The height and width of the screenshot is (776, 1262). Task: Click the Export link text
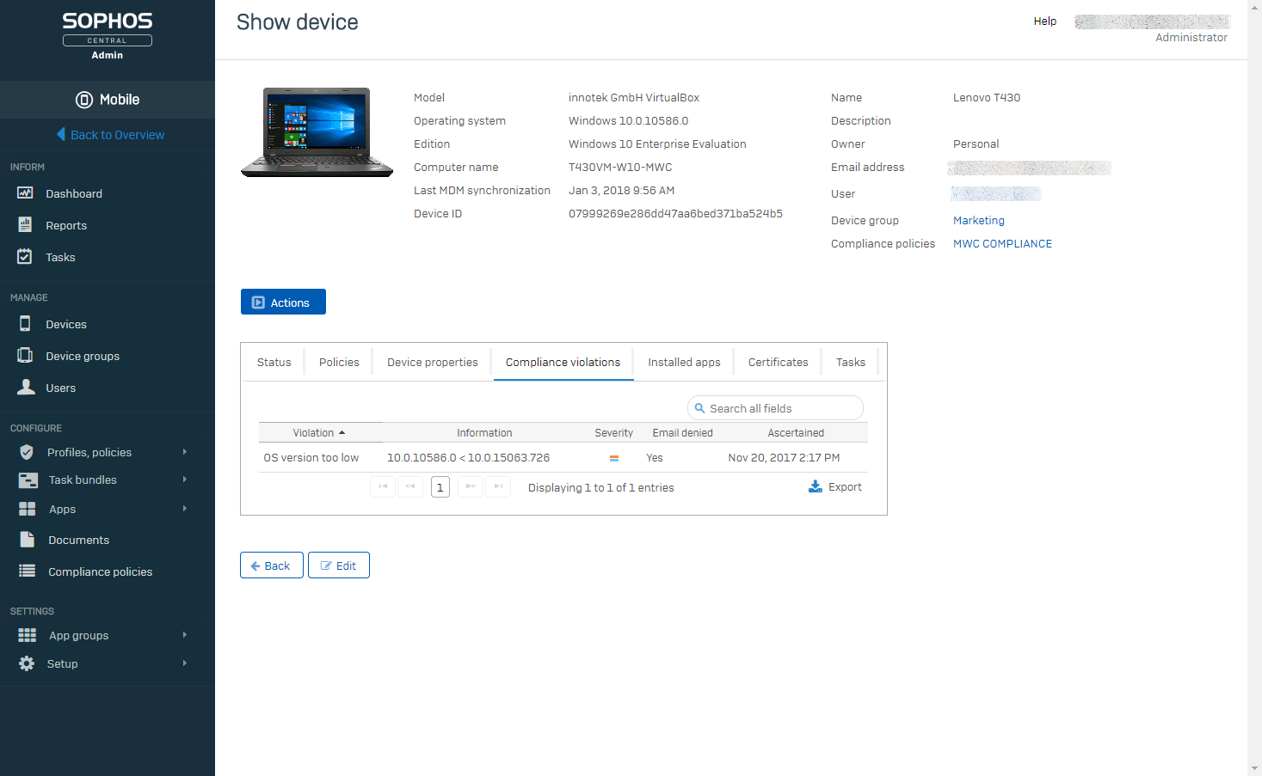coord(845,486)
